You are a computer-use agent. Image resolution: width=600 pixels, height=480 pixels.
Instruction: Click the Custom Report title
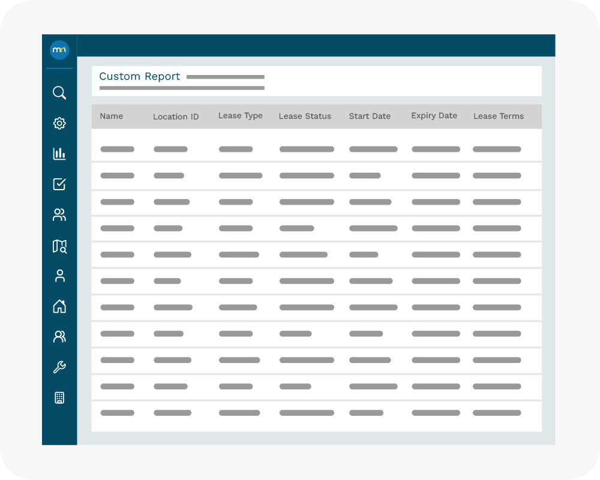pyautogui.click(x=139, y=77)
